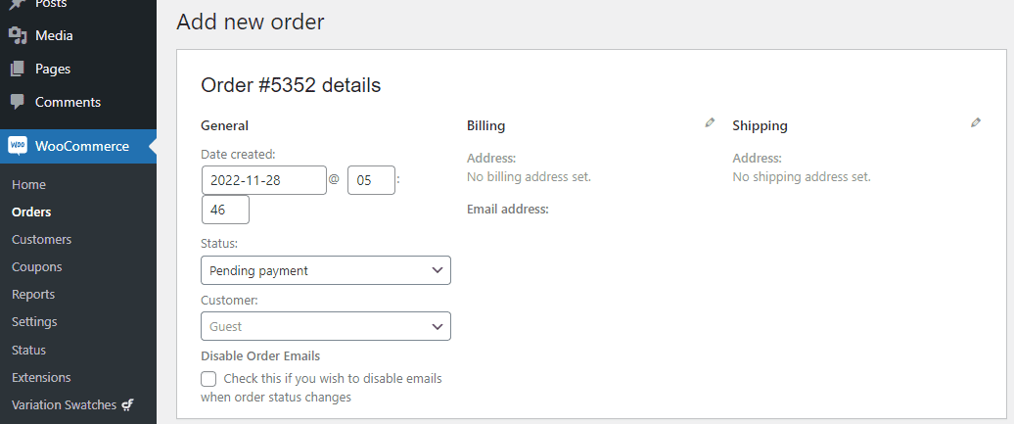This screenshot has width=1014, height=424.
Task: Click the Status dropdown chevron arrow
Action: coord(438,270)
